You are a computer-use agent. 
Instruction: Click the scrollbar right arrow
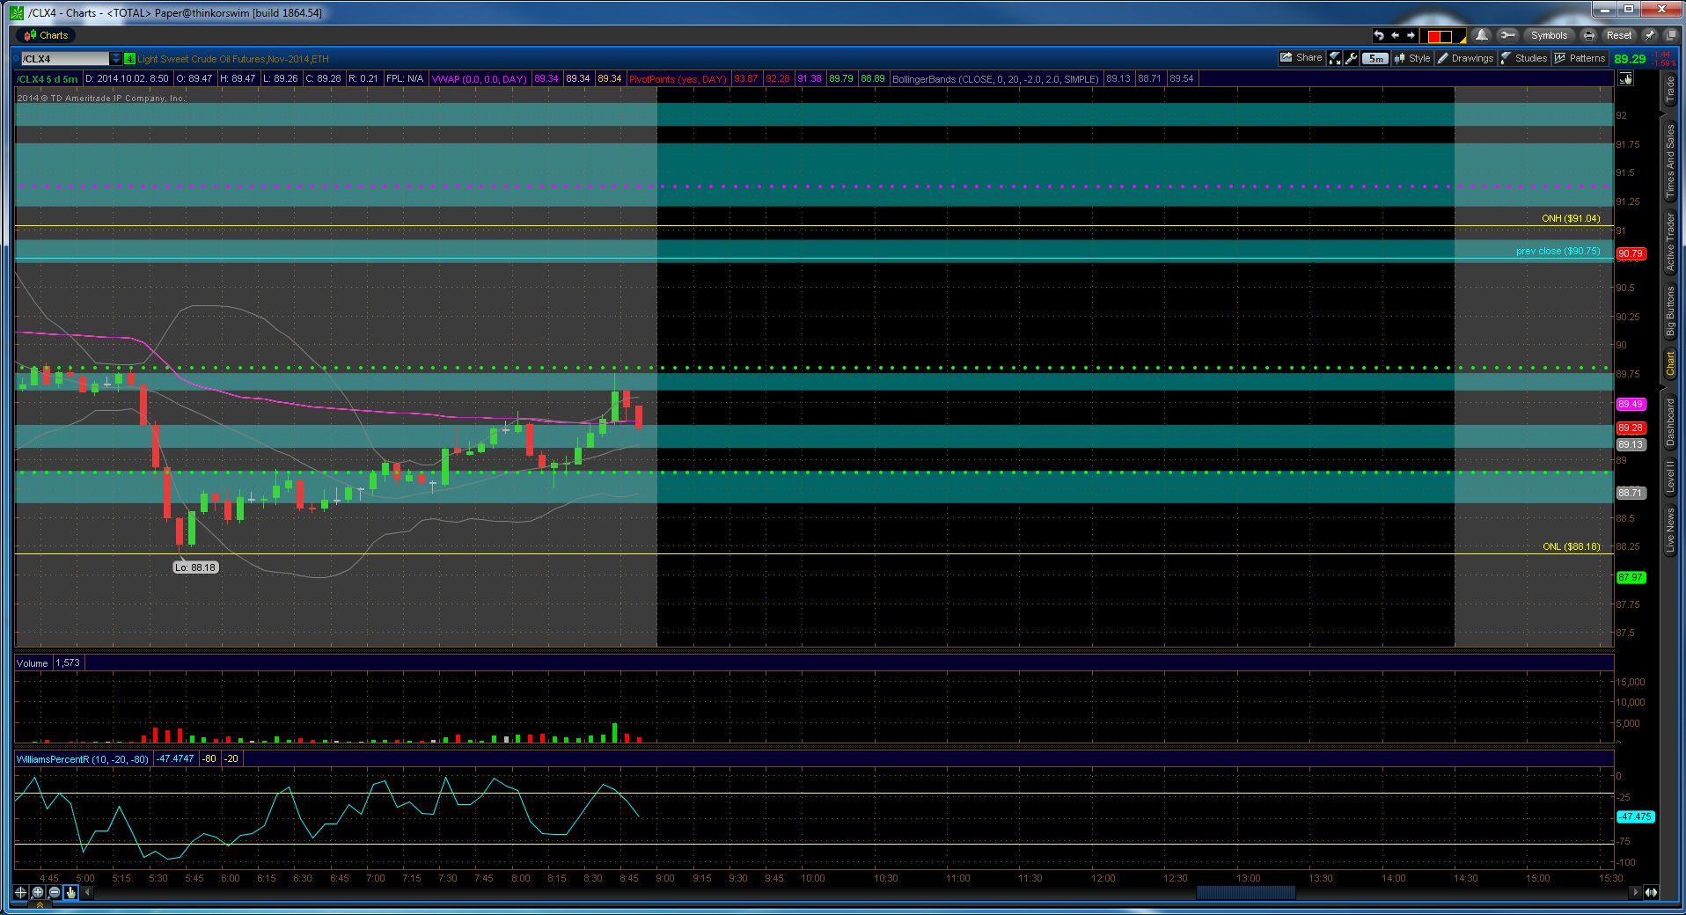tap(1635, 892)
